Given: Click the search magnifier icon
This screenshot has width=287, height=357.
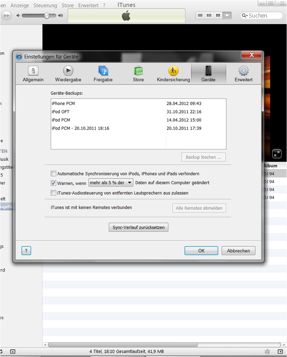Looking at the screenshot, I should point(244,16).
